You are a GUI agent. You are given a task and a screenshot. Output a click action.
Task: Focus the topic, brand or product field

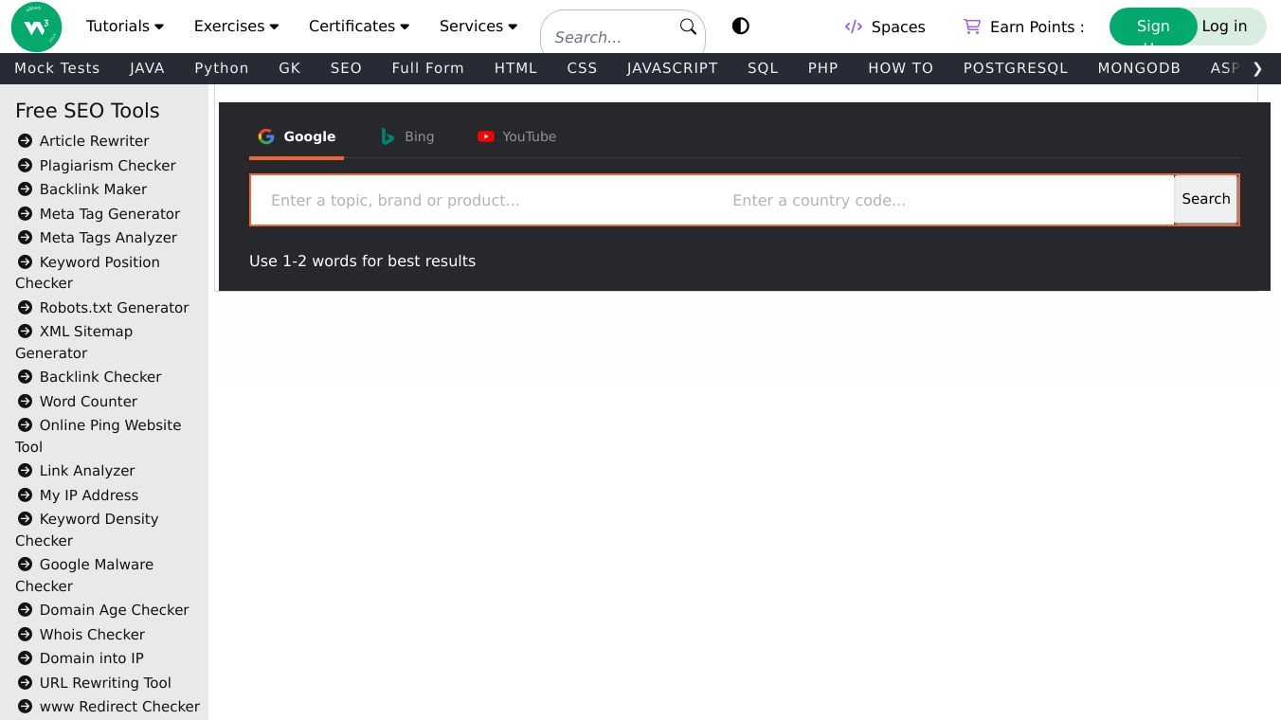pos(482,200)
